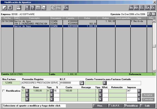Click account cell 41000000
157x109 pixels.
pos(70,21)
